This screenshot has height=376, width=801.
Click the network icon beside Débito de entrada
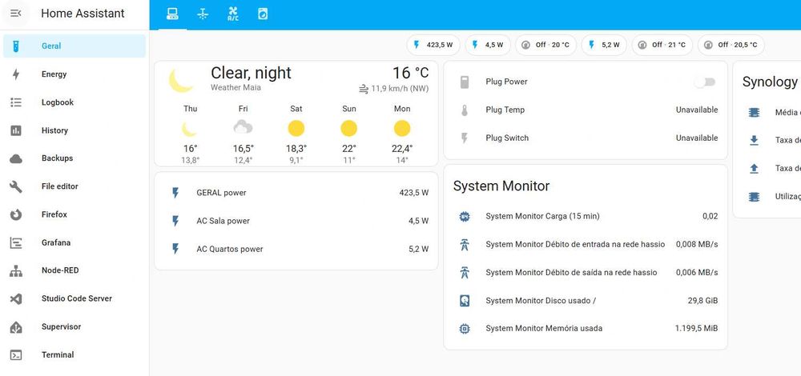465,244
